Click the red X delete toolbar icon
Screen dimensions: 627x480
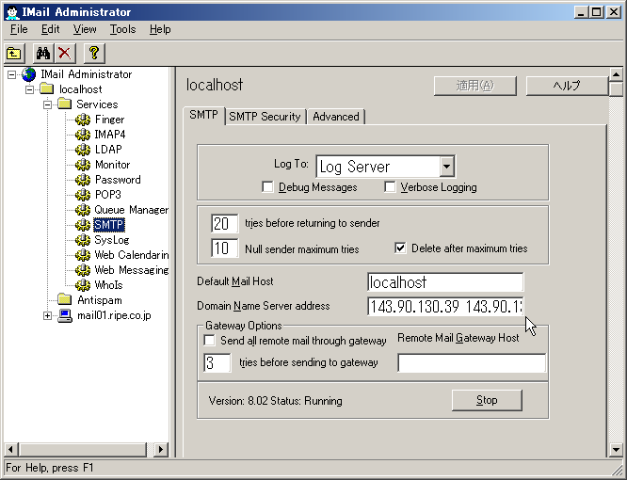click(x=64, y=53)
